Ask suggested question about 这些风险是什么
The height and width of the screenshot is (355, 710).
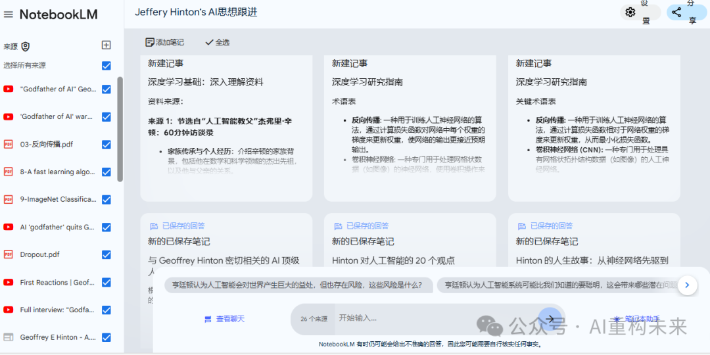pyautogui.click(x=297, y=285)
